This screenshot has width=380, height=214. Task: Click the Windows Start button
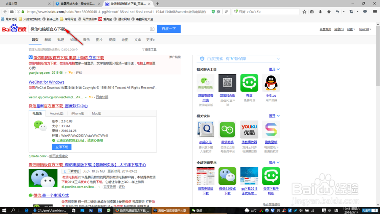(4, 210)
